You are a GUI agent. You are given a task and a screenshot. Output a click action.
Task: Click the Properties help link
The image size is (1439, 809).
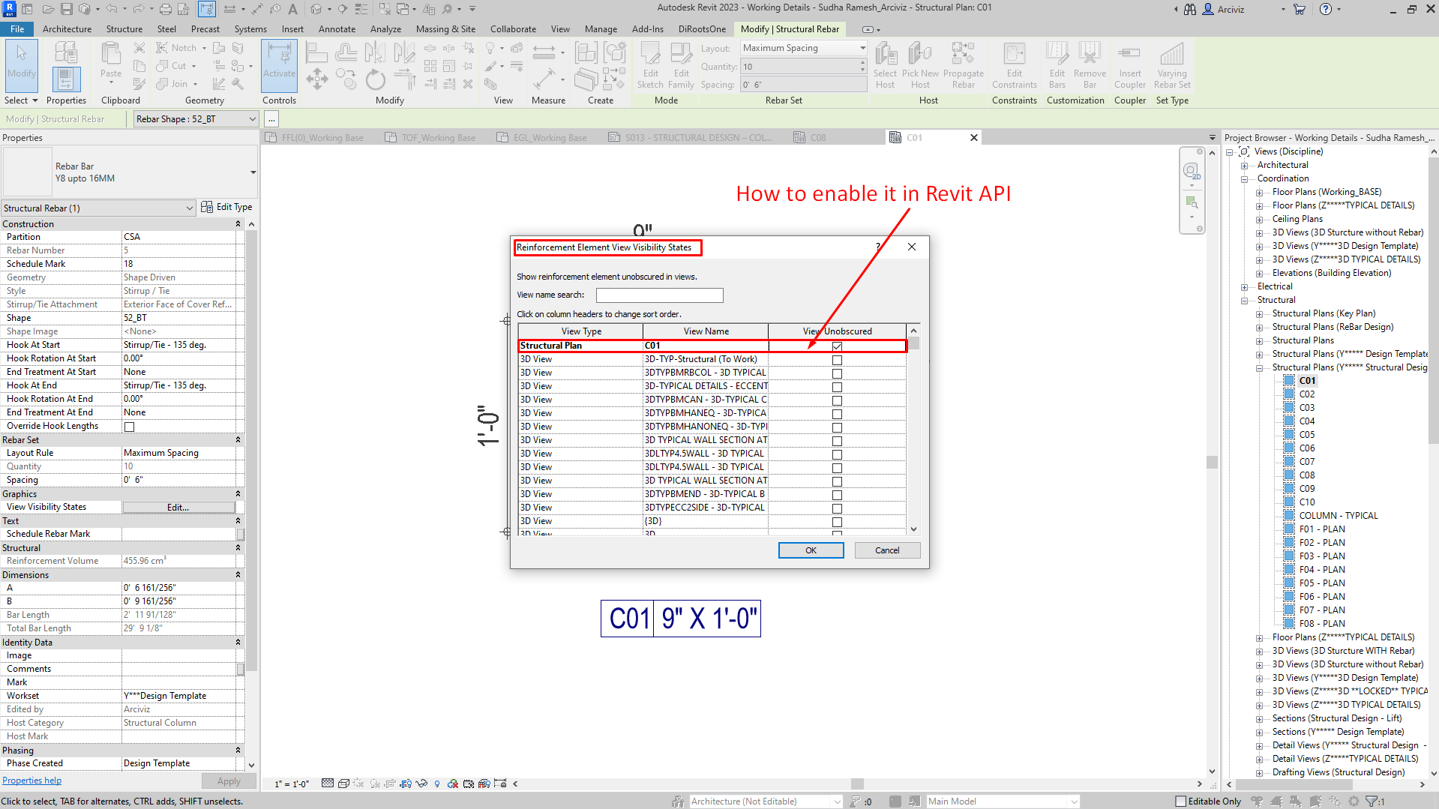(32, 781)
